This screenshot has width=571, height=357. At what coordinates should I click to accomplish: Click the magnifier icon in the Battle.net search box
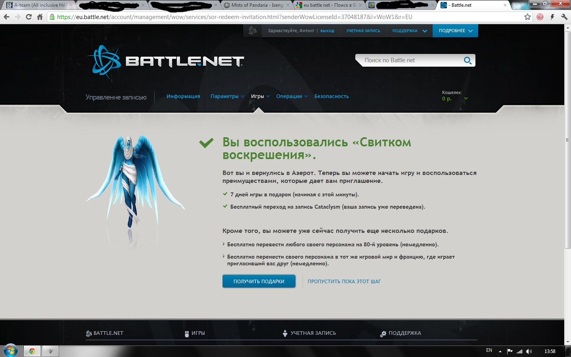(468, 60)
